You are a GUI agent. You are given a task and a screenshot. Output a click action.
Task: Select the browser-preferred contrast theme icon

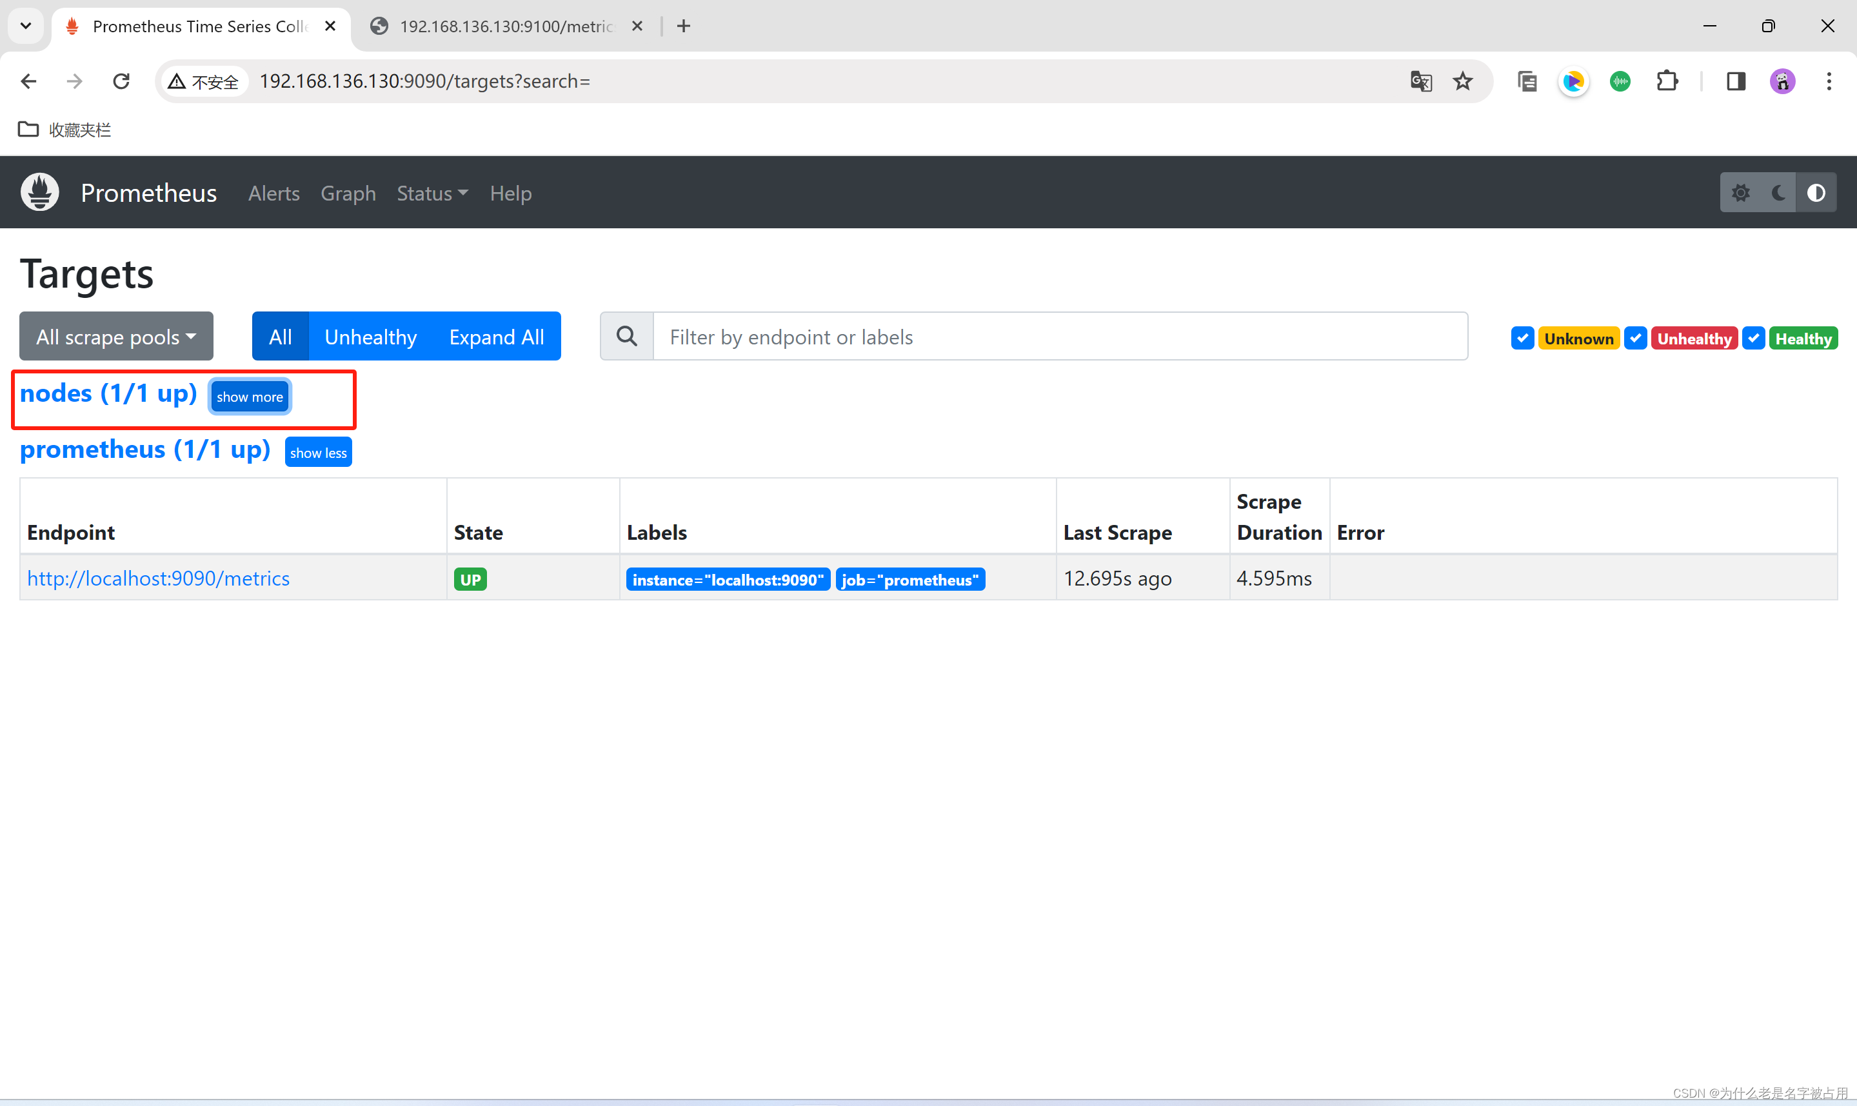pos(1816,193)
